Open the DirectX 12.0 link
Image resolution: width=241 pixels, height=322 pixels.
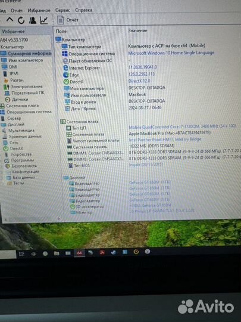point(139,81)
